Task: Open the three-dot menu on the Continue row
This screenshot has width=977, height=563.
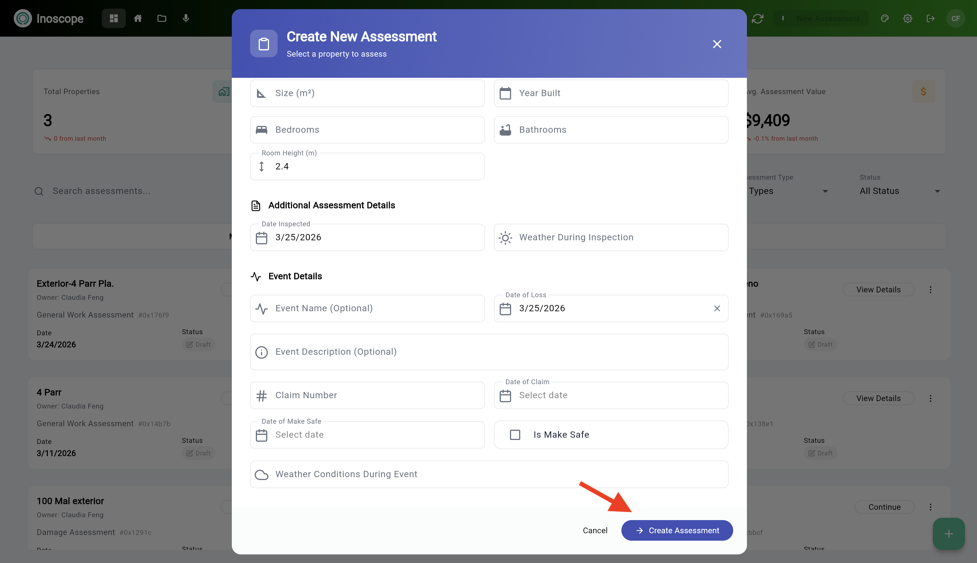Action: click(x=931, y=507)
